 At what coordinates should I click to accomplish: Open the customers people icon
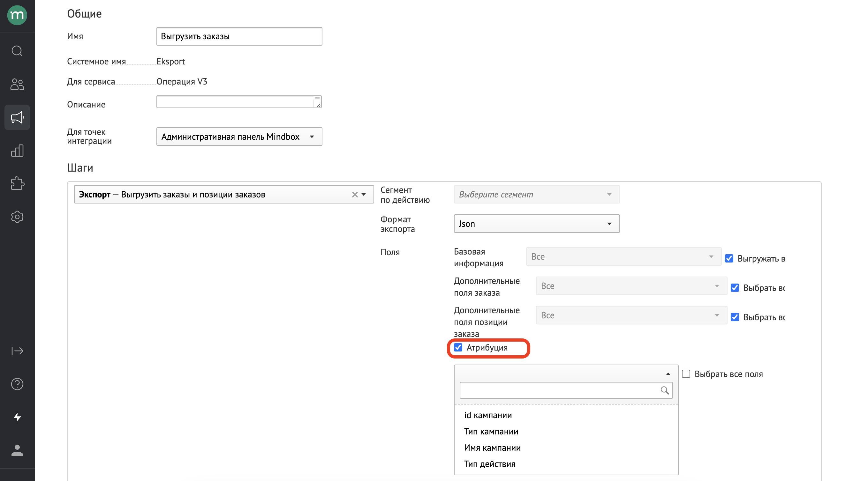tap(17, 84)
